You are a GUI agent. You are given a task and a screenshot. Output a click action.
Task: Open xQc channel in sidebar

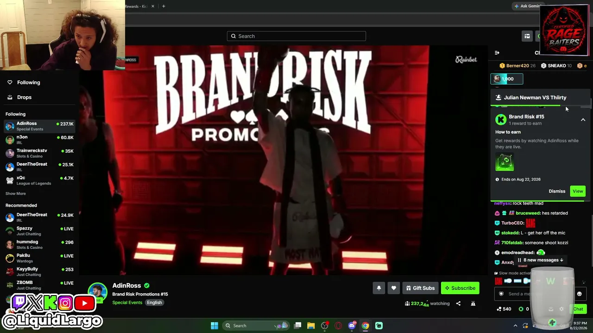click(x=39, y=180)
